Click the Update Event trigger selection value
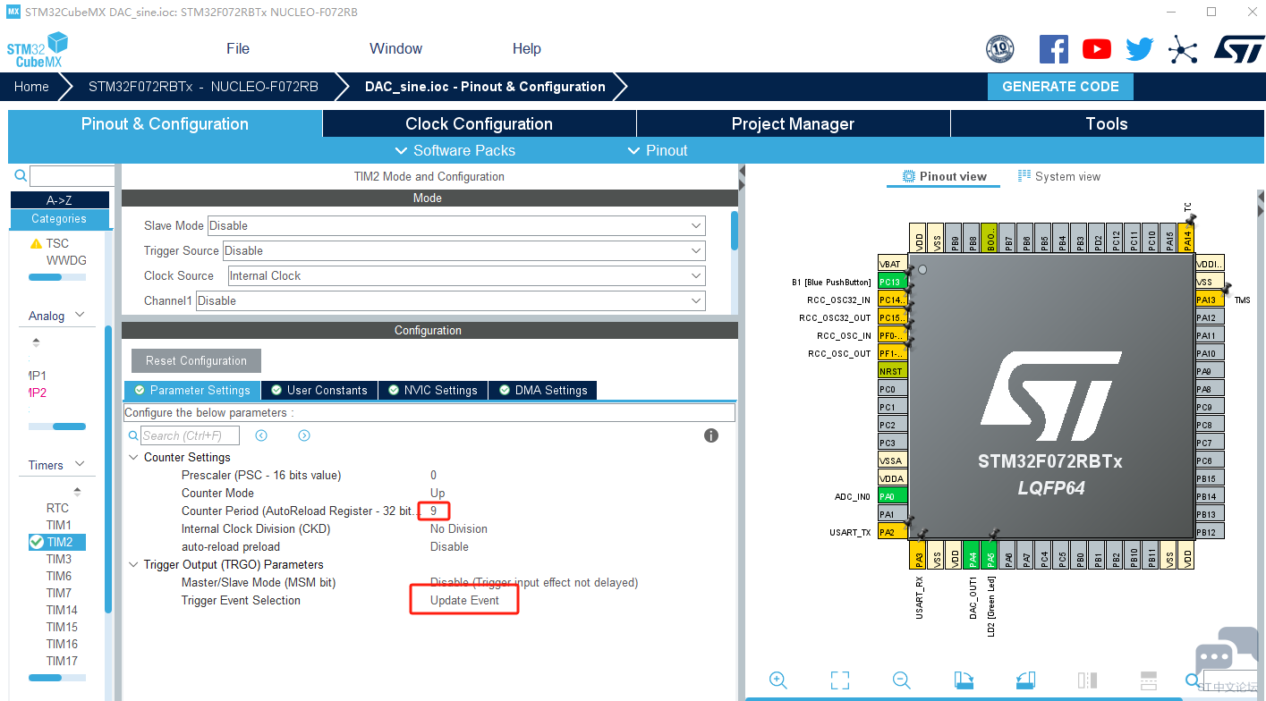 [x=464, y=600]
